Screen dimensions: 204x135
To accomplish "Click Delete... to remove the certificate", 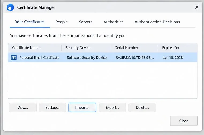I will pos(142,107).
